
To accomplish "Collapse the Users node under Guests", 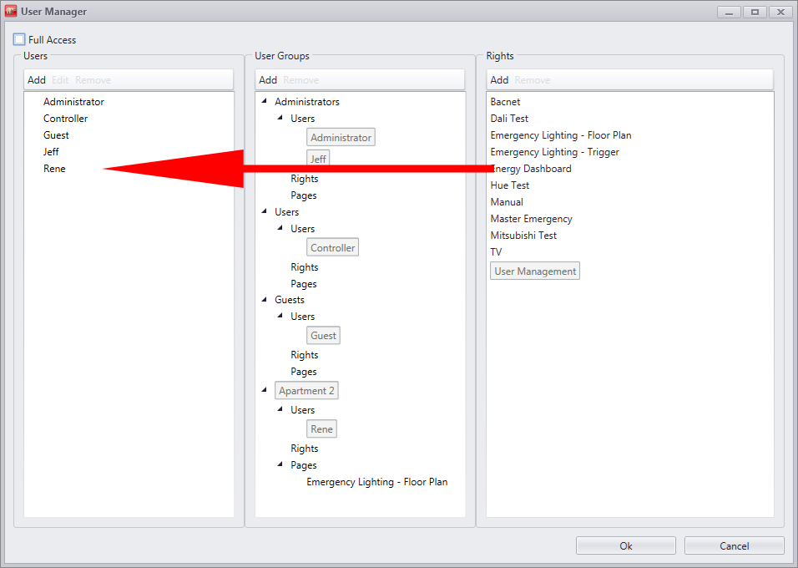I will pos(280,317).
